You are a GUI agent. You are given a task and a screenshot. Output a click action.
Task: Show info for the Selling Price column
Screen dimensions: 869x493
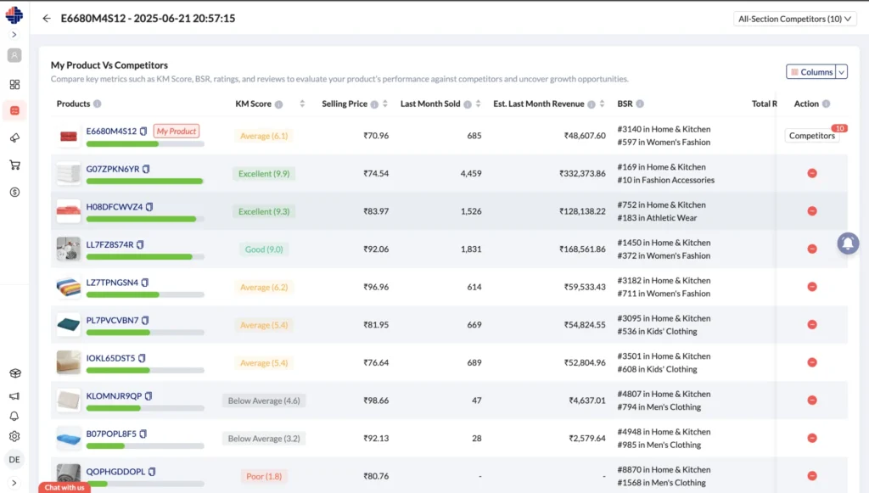374,104
